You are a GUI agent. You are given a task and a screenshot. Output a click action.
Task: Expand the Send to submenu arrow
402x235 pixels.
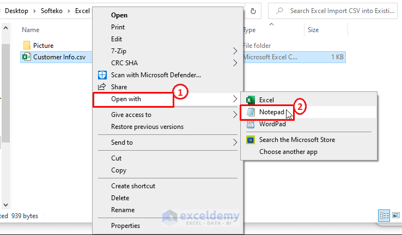[235, 143]
